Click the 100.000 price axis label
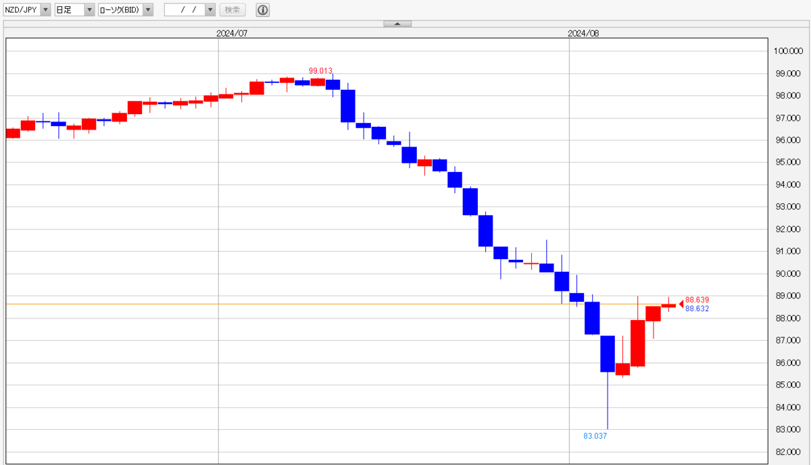811x465 pixels. coord(788,51)
